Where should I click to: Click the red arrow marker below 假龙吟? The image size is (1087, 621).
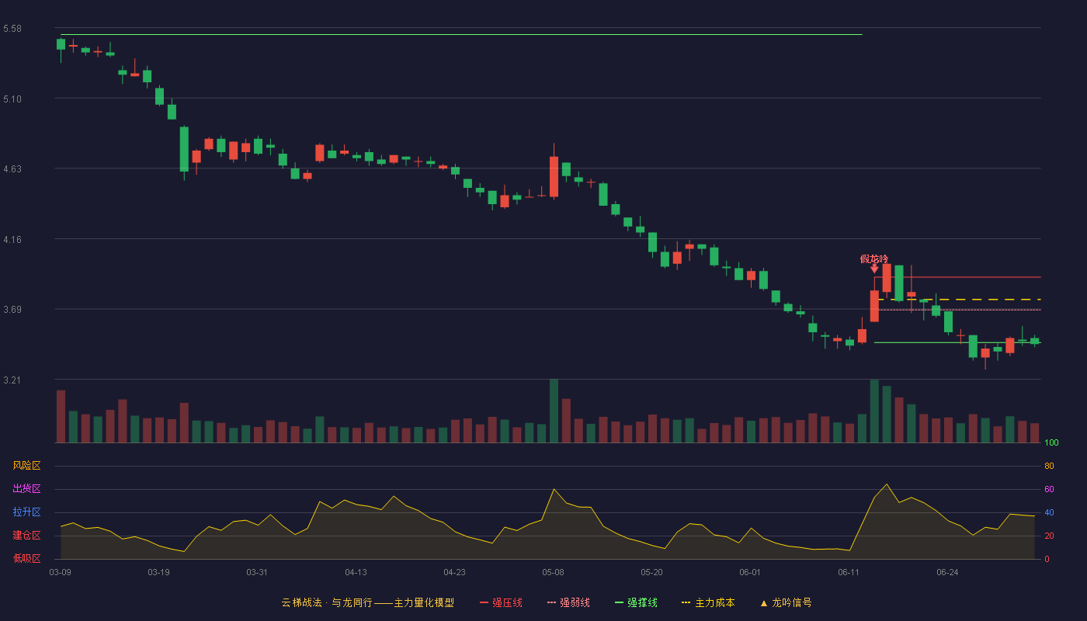point(874,269)
